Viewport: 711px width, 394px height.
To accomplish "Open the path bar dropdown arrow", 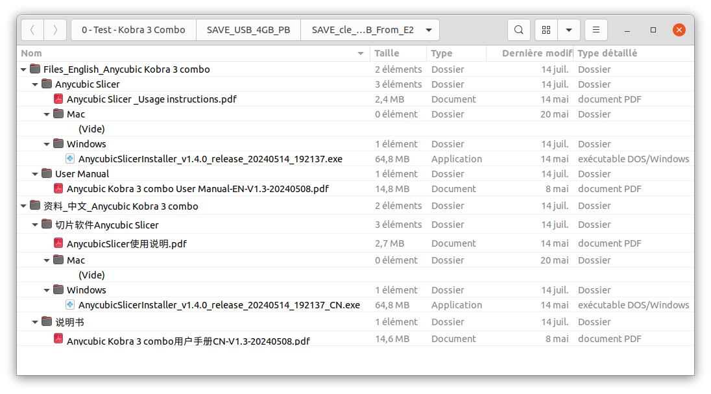I will [x=429, y=30].
